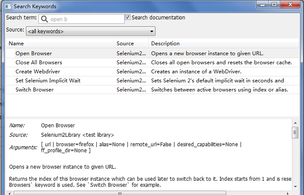Select the Switch Browser keyword row
This screenshot has width=304, height=195.
pyautogui.click(x=152, y=90)
